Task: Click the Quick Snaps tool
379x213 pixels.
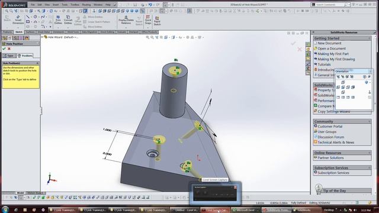Action: click(148, 20)
